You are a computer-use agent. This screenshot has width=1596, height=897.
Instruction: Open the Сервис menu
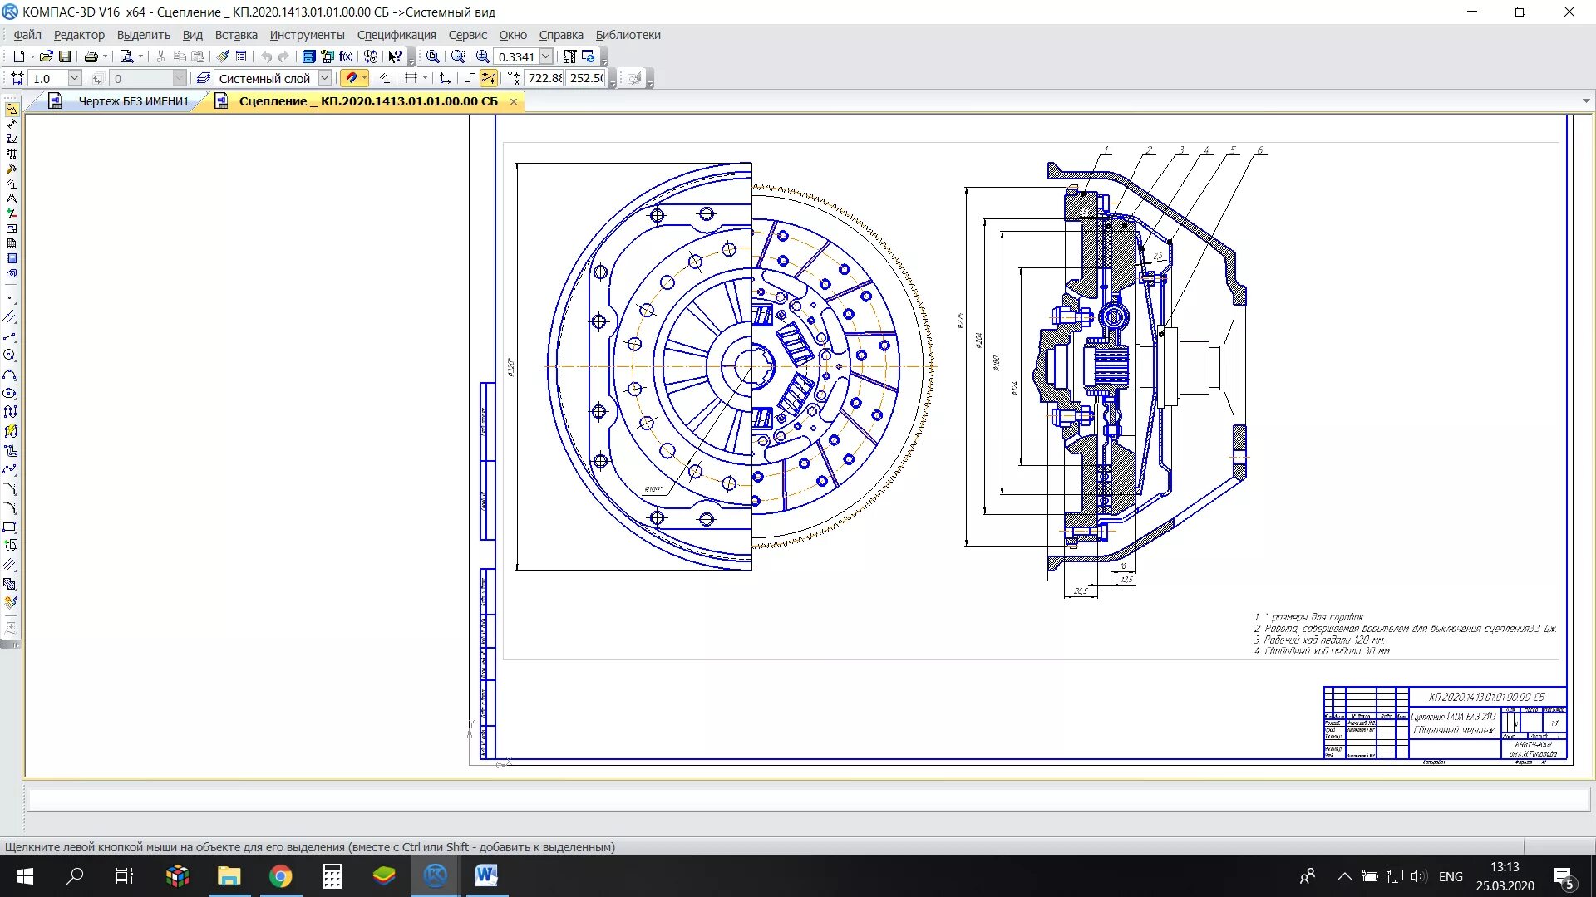[x=467, y=35]
